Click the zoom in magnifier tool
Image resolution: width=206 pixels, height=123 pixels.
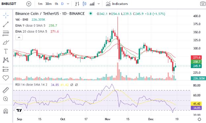tap(6, 99)
